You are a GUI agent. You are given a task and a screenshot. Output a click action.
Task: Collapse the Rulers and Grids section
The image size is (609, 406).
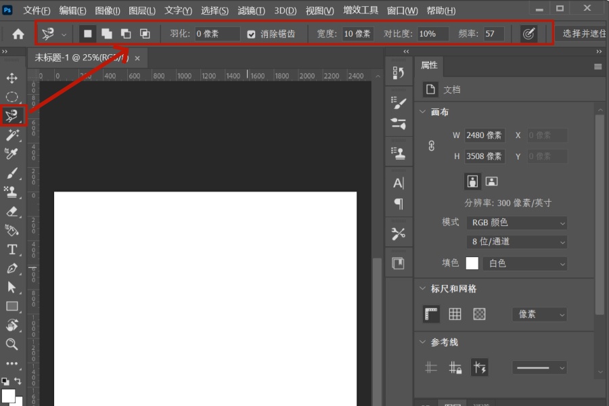[422, 289]
